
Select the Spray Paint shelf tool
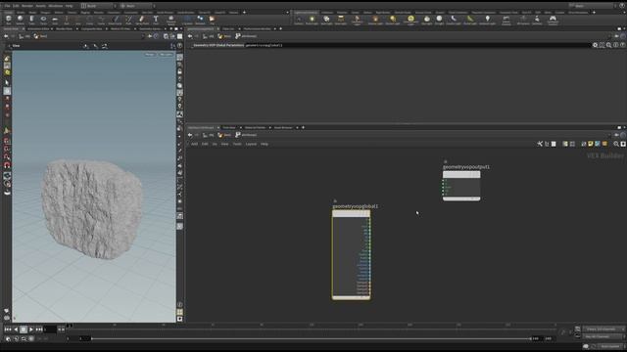(142, 20)
